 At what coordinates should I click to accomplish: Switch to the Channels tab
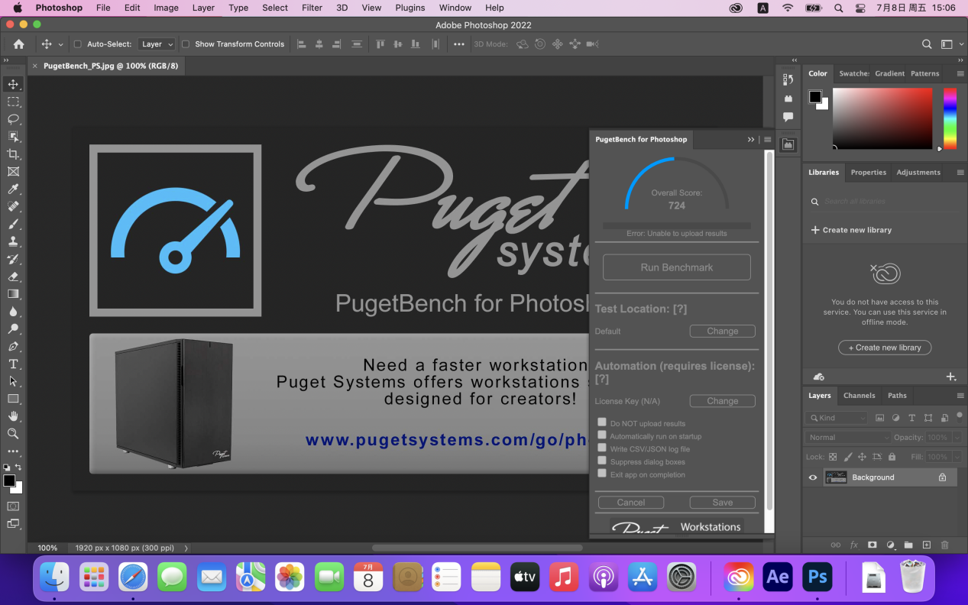859,396
